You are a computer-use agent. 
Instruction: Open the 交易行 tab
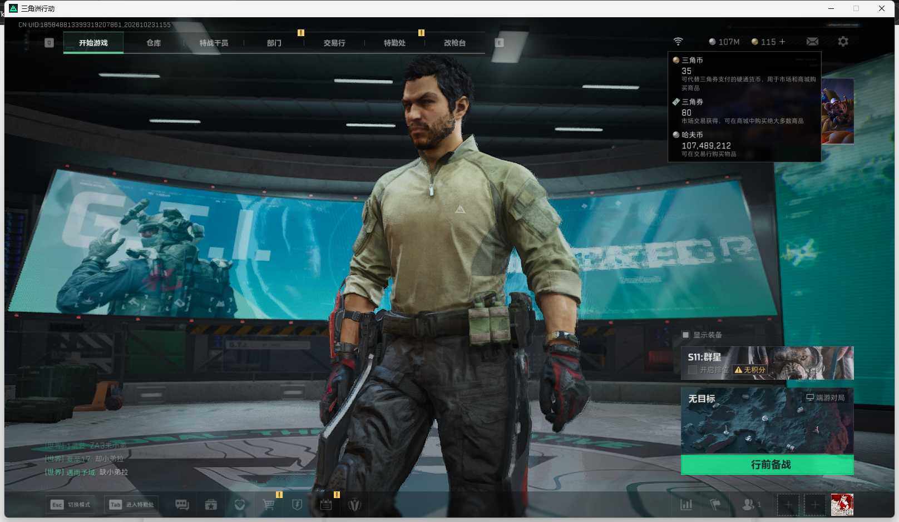point(334,43)
